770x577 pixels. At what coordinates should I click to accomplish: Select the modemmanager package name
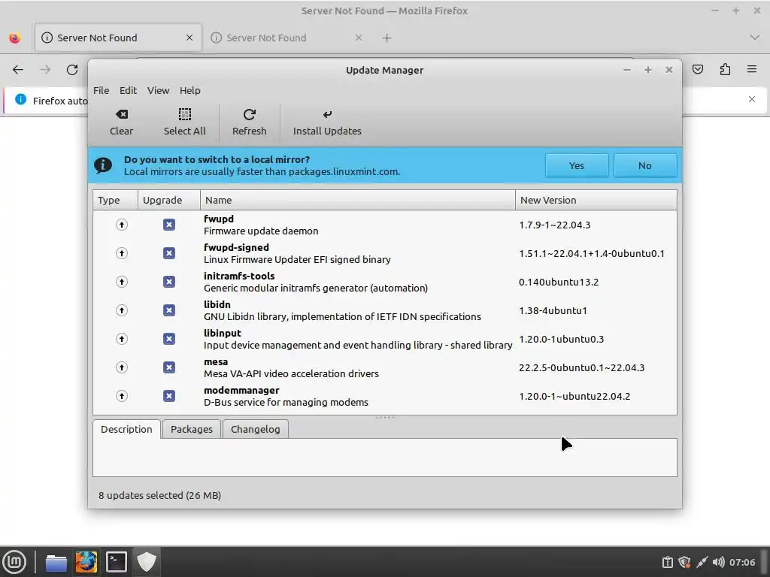pyautogui.click(x=241, y=390)
